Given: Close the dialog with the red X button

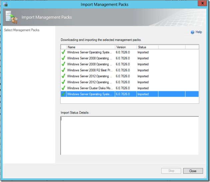Looking at the screenshot, I should pyautogui.click(x=201, y=4).
